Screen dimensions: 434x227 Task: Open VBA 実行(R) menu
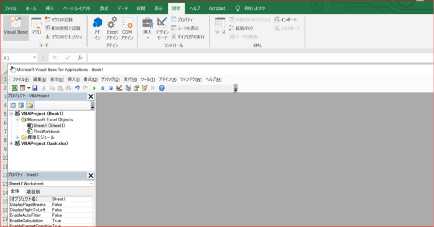tap(130, 80)
